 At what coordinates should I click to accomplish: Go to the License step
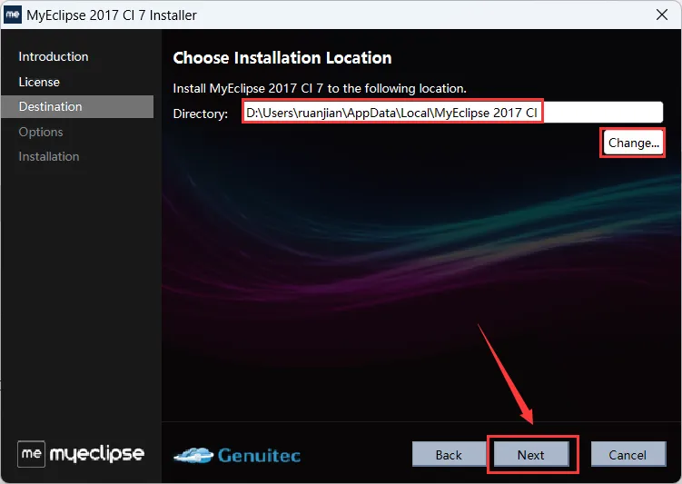pos(39,82)
